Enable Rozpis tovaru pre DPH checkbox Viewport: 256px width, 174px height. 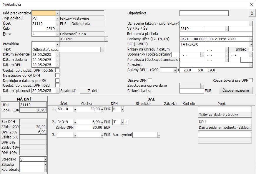[x=251, y=80]
